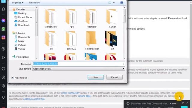Click the navigation pane scrollbar
The width and height of the screenshot is (192, 108).
click(x=37, y=22)
